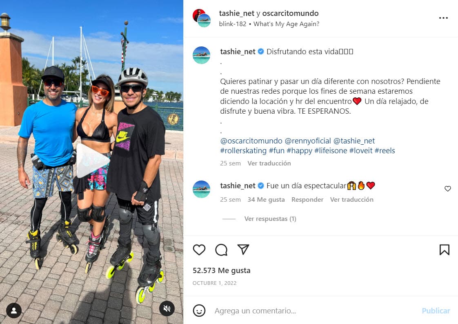Click the Publicar button

pos(436,311)
